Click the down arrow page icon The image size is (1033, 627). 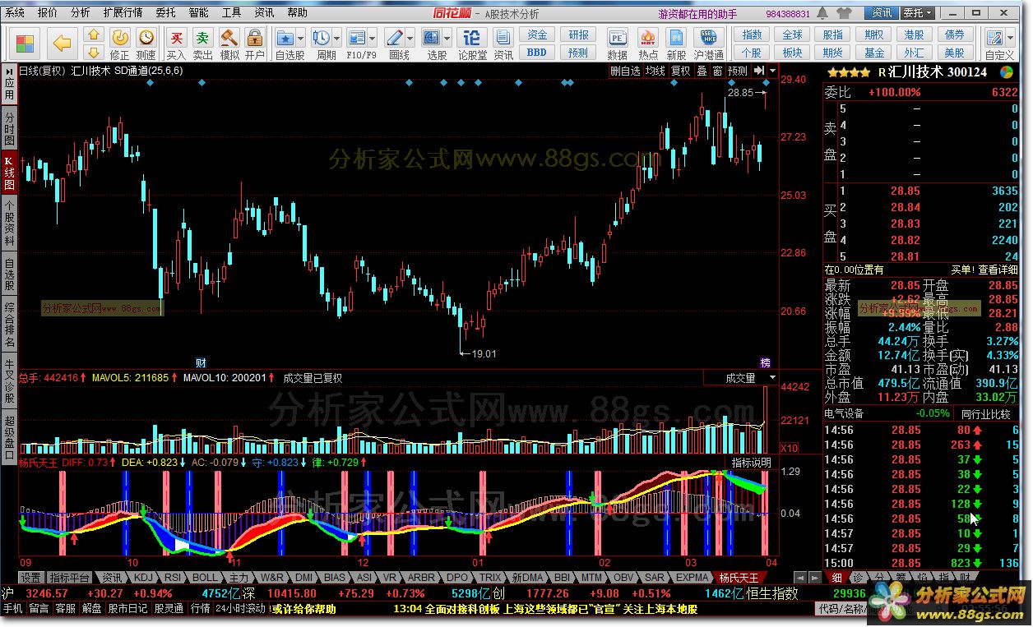[x=94, y=51]
